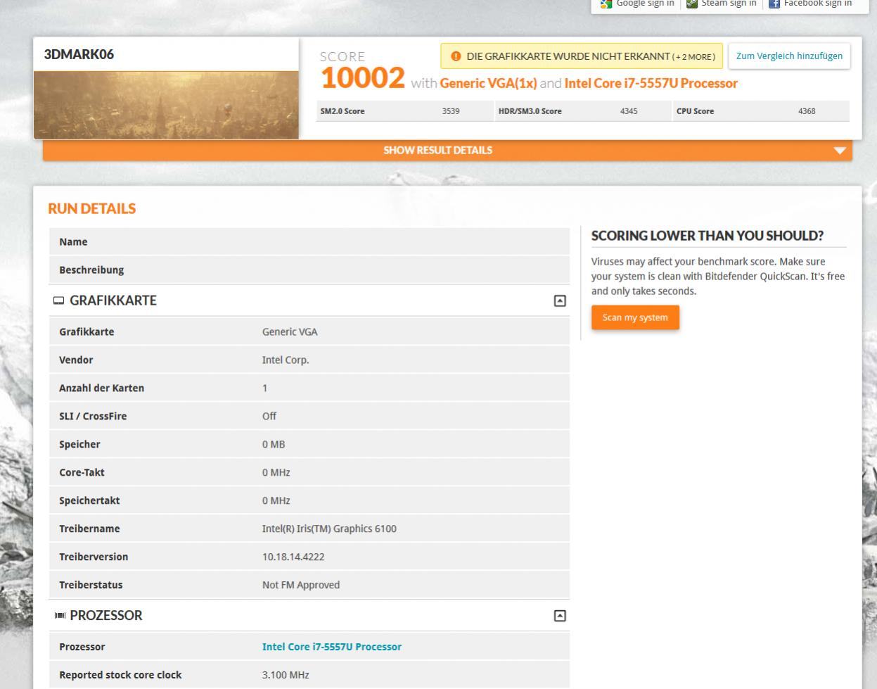Click the Scoring Lower Than You Should heading

708,236
